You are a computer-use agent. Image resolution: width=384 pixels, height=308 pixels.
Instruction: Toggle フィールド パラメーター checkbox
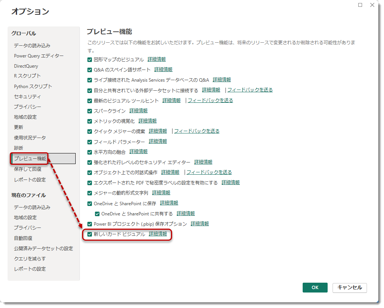pyautogui.click(x=90, y=142)
